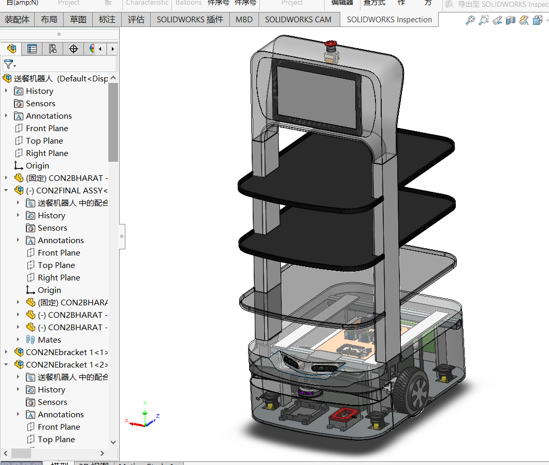Switch to the MBD ribbon tab

click(244, 20)
